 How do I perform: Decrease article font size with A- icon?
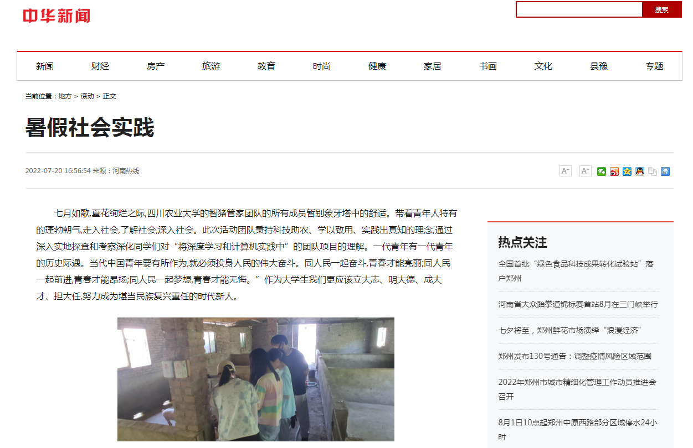point(565,171)
